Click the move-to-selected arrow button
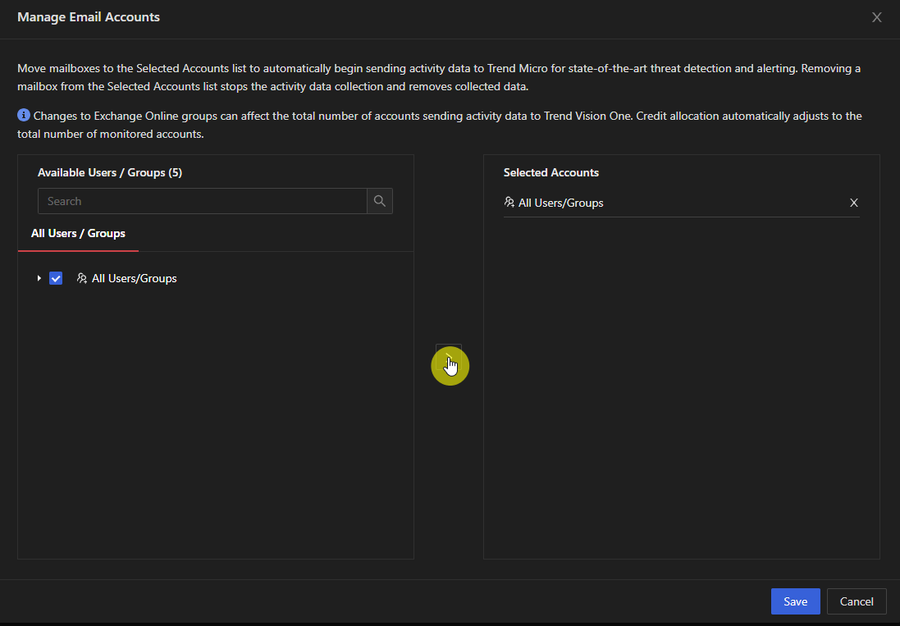This screenshot has width=900, height=626. click(449, 357)
